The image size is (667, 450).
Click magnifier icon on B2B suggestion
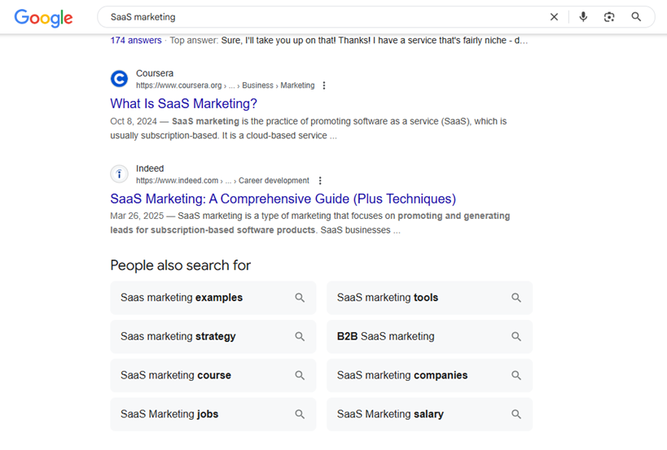coord(516,337)
